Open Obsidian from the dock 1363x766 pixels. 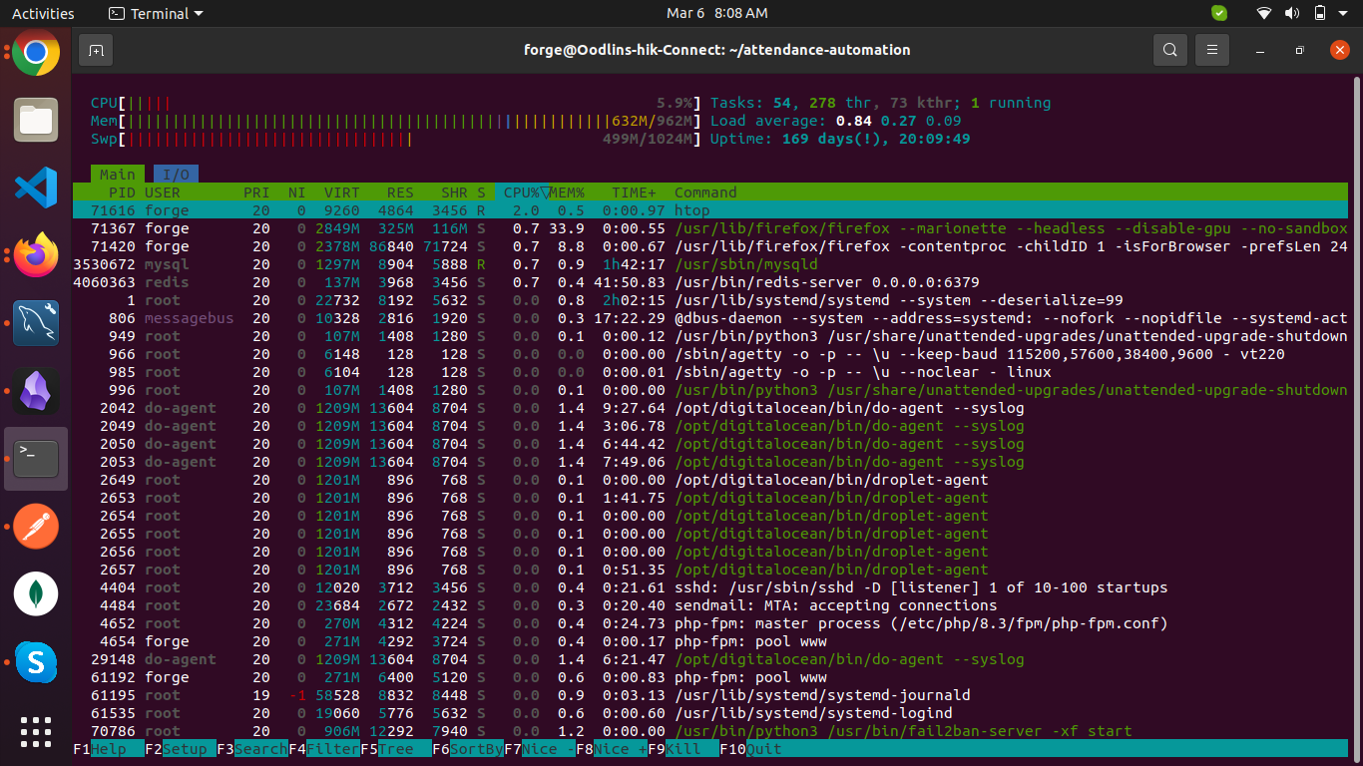36,392
